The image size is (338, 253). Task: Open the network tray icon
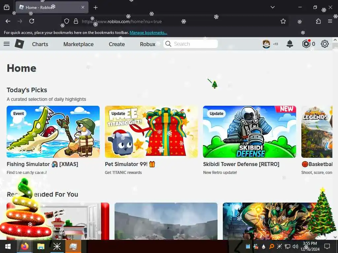[287, 246]
